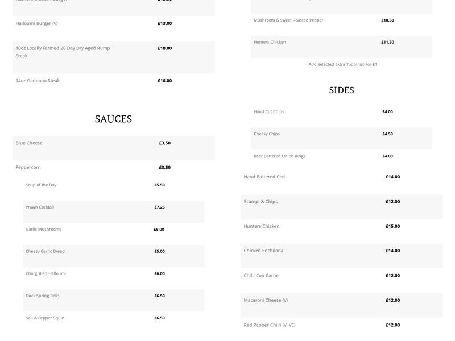Image resolution: width=455 pixels, height=341 pixels.
Task: Click Salt & Pepper Squid item
Action: (45, 318)
